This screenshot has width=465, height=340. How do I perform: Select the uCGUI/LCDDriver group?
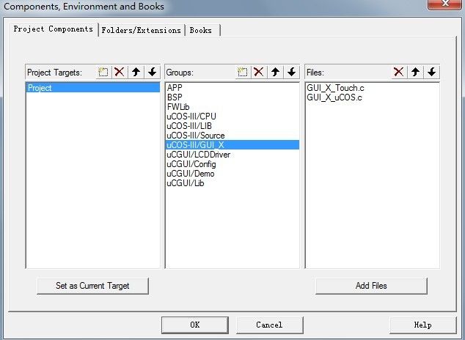pos(232,155)
